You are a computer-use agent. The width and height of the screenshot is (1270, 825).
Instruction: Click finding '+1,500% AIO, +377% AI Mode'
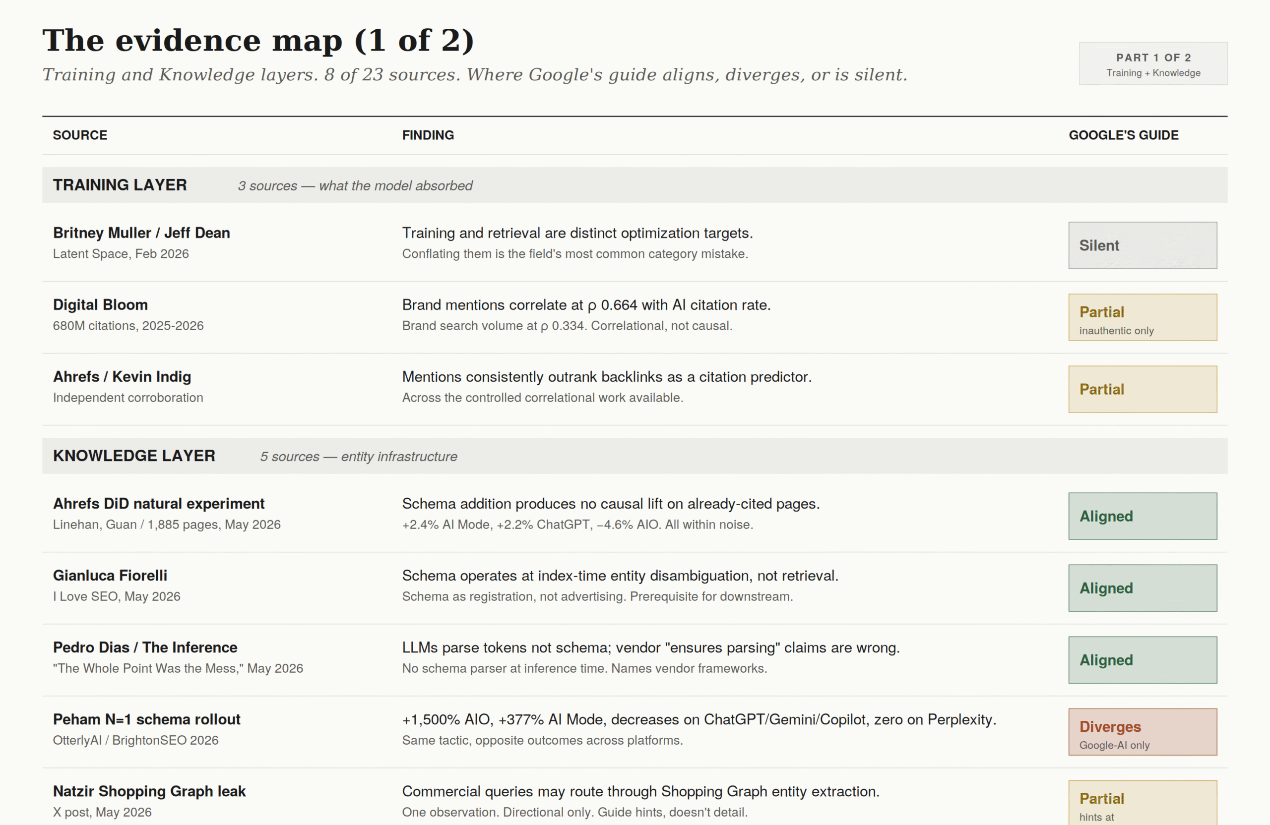click(x=699, y=720)
